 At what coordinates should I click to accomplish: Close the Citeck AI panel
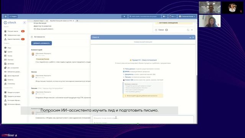(x=193, y=38)
